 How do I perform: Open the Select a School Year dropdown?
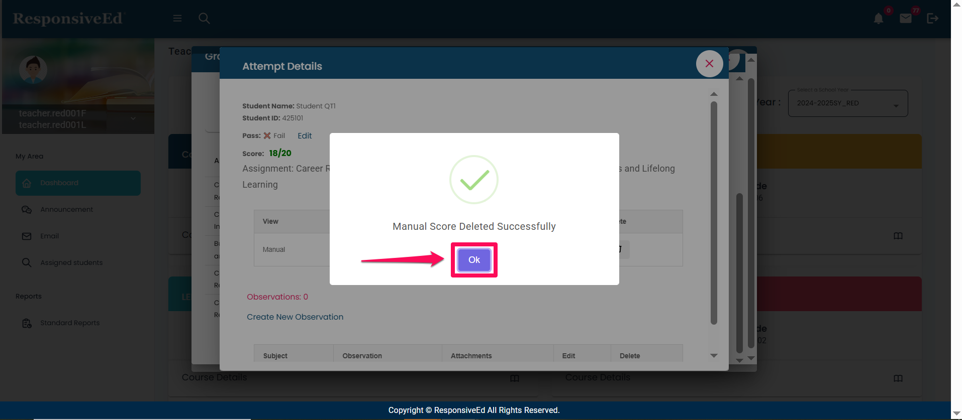(x=847, y=103)
